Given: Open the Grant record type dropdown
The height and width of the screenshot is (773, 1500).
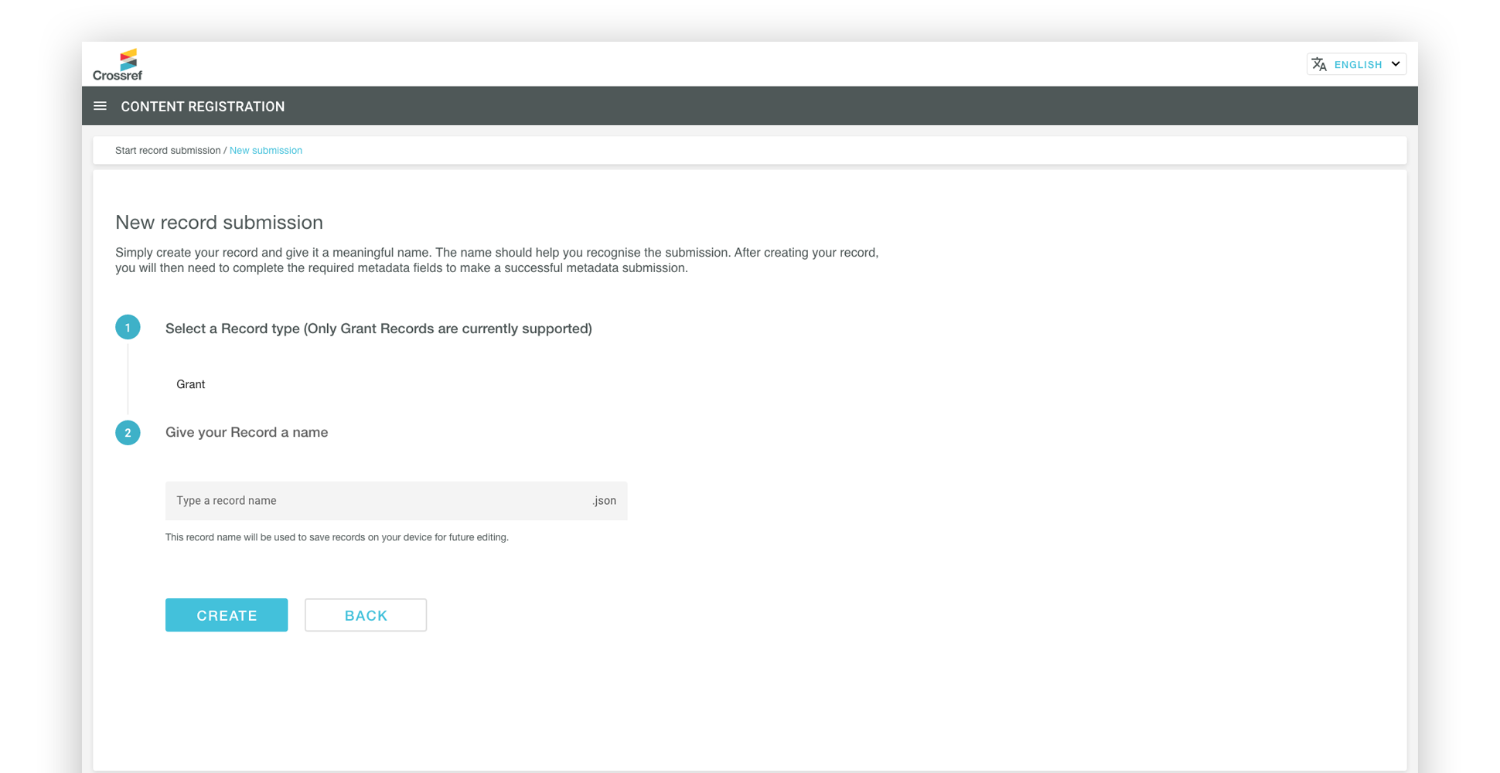Looking at the screenshot, I should coord(191,384).
